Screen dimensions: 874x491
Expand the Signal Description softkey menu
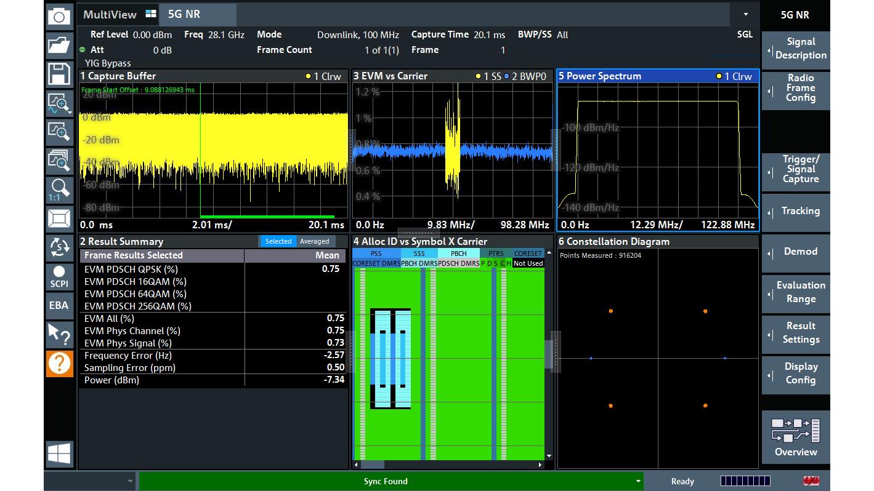(x=796, y=49)
